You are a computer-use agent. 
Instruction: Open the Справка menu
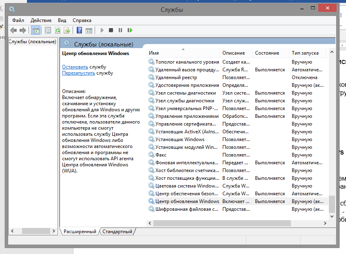82,20
